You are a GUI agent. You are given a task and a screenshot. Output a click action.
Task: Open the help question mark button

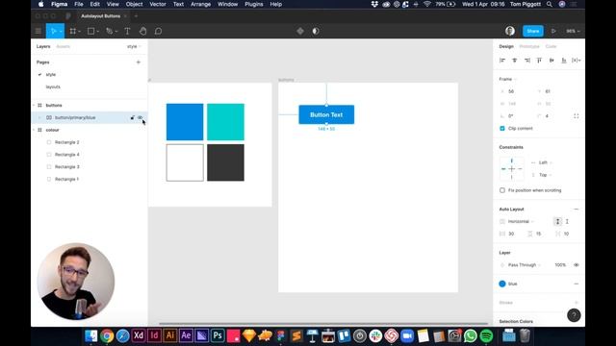click(574, 315)
